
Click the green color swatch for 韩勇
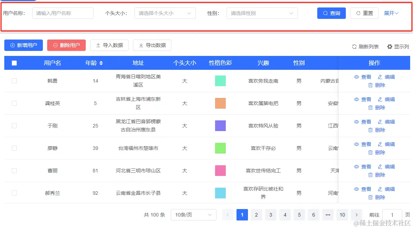220,81
